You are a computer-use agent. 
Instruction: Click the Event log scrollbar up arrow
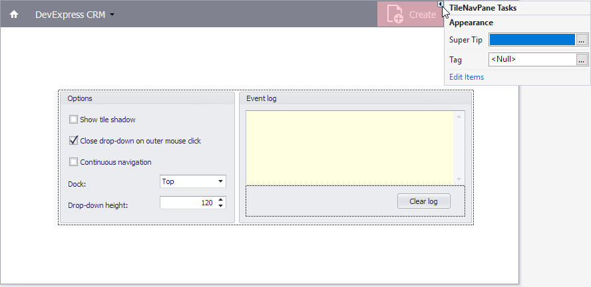(459, 116)
